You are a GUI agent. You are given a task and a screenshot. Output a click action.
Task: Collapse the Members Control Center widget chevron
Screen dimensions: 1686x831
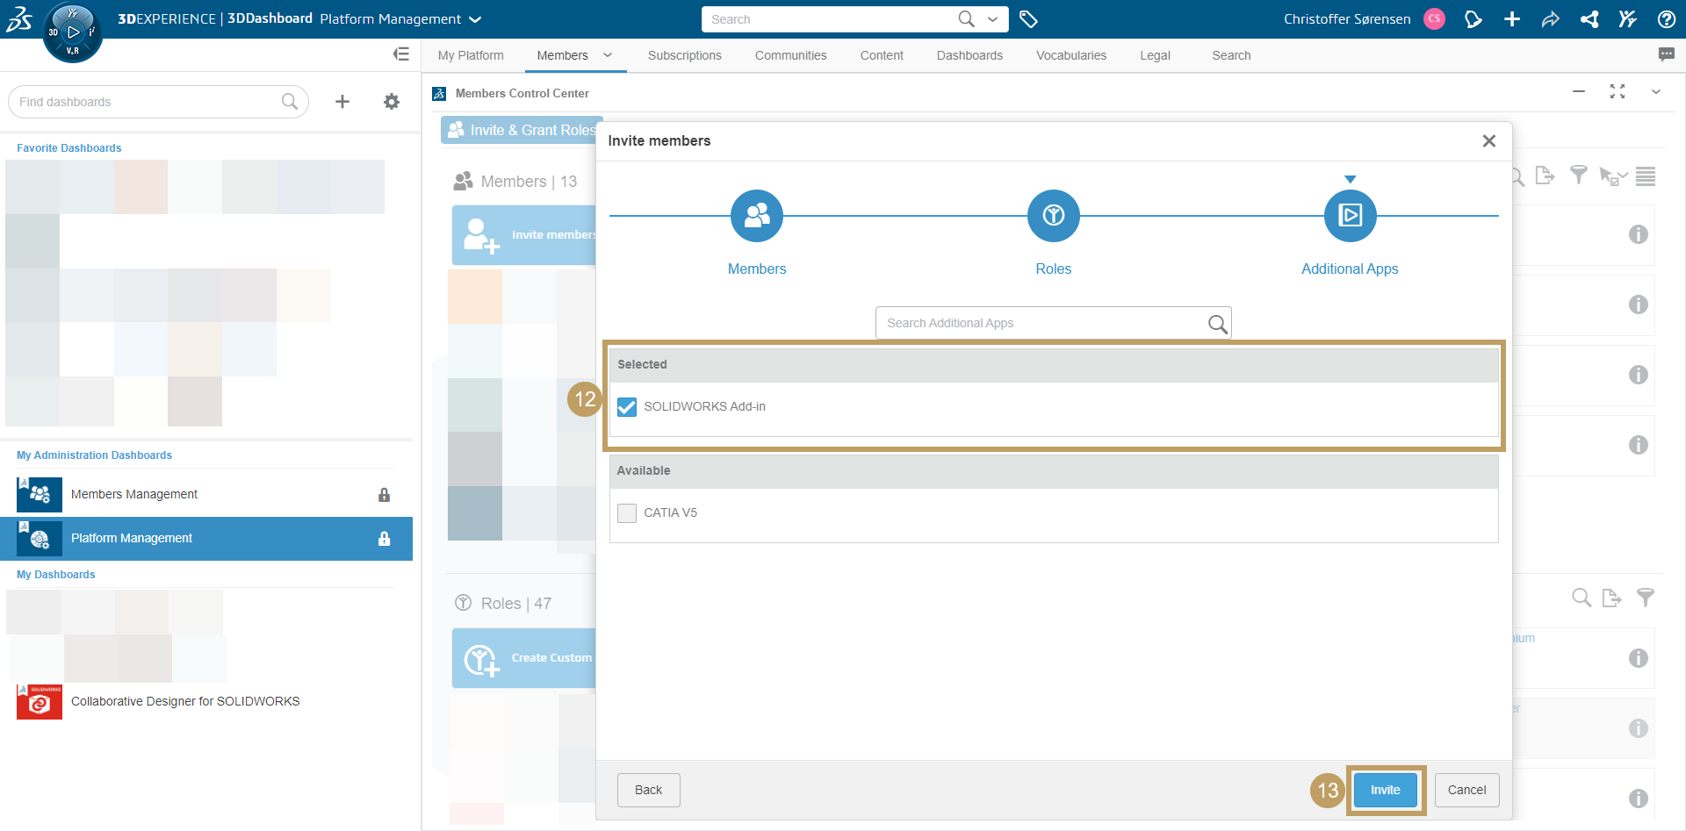[x=1658, y=92]
